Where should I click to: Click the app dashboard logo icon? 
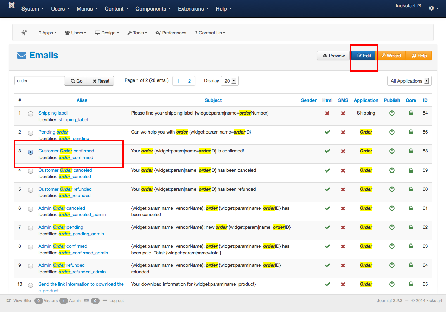click(24, 33)
